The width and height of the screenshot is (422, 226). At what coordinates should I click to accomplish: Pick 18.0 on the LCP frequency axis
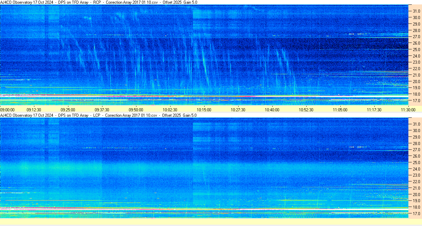[x=417, y=207]
